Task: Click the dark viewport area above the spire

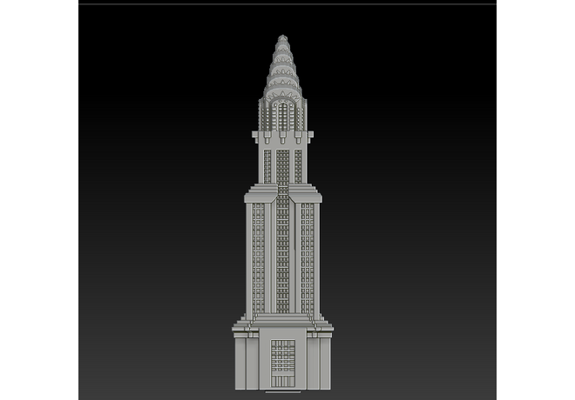Action: (282, 19)
